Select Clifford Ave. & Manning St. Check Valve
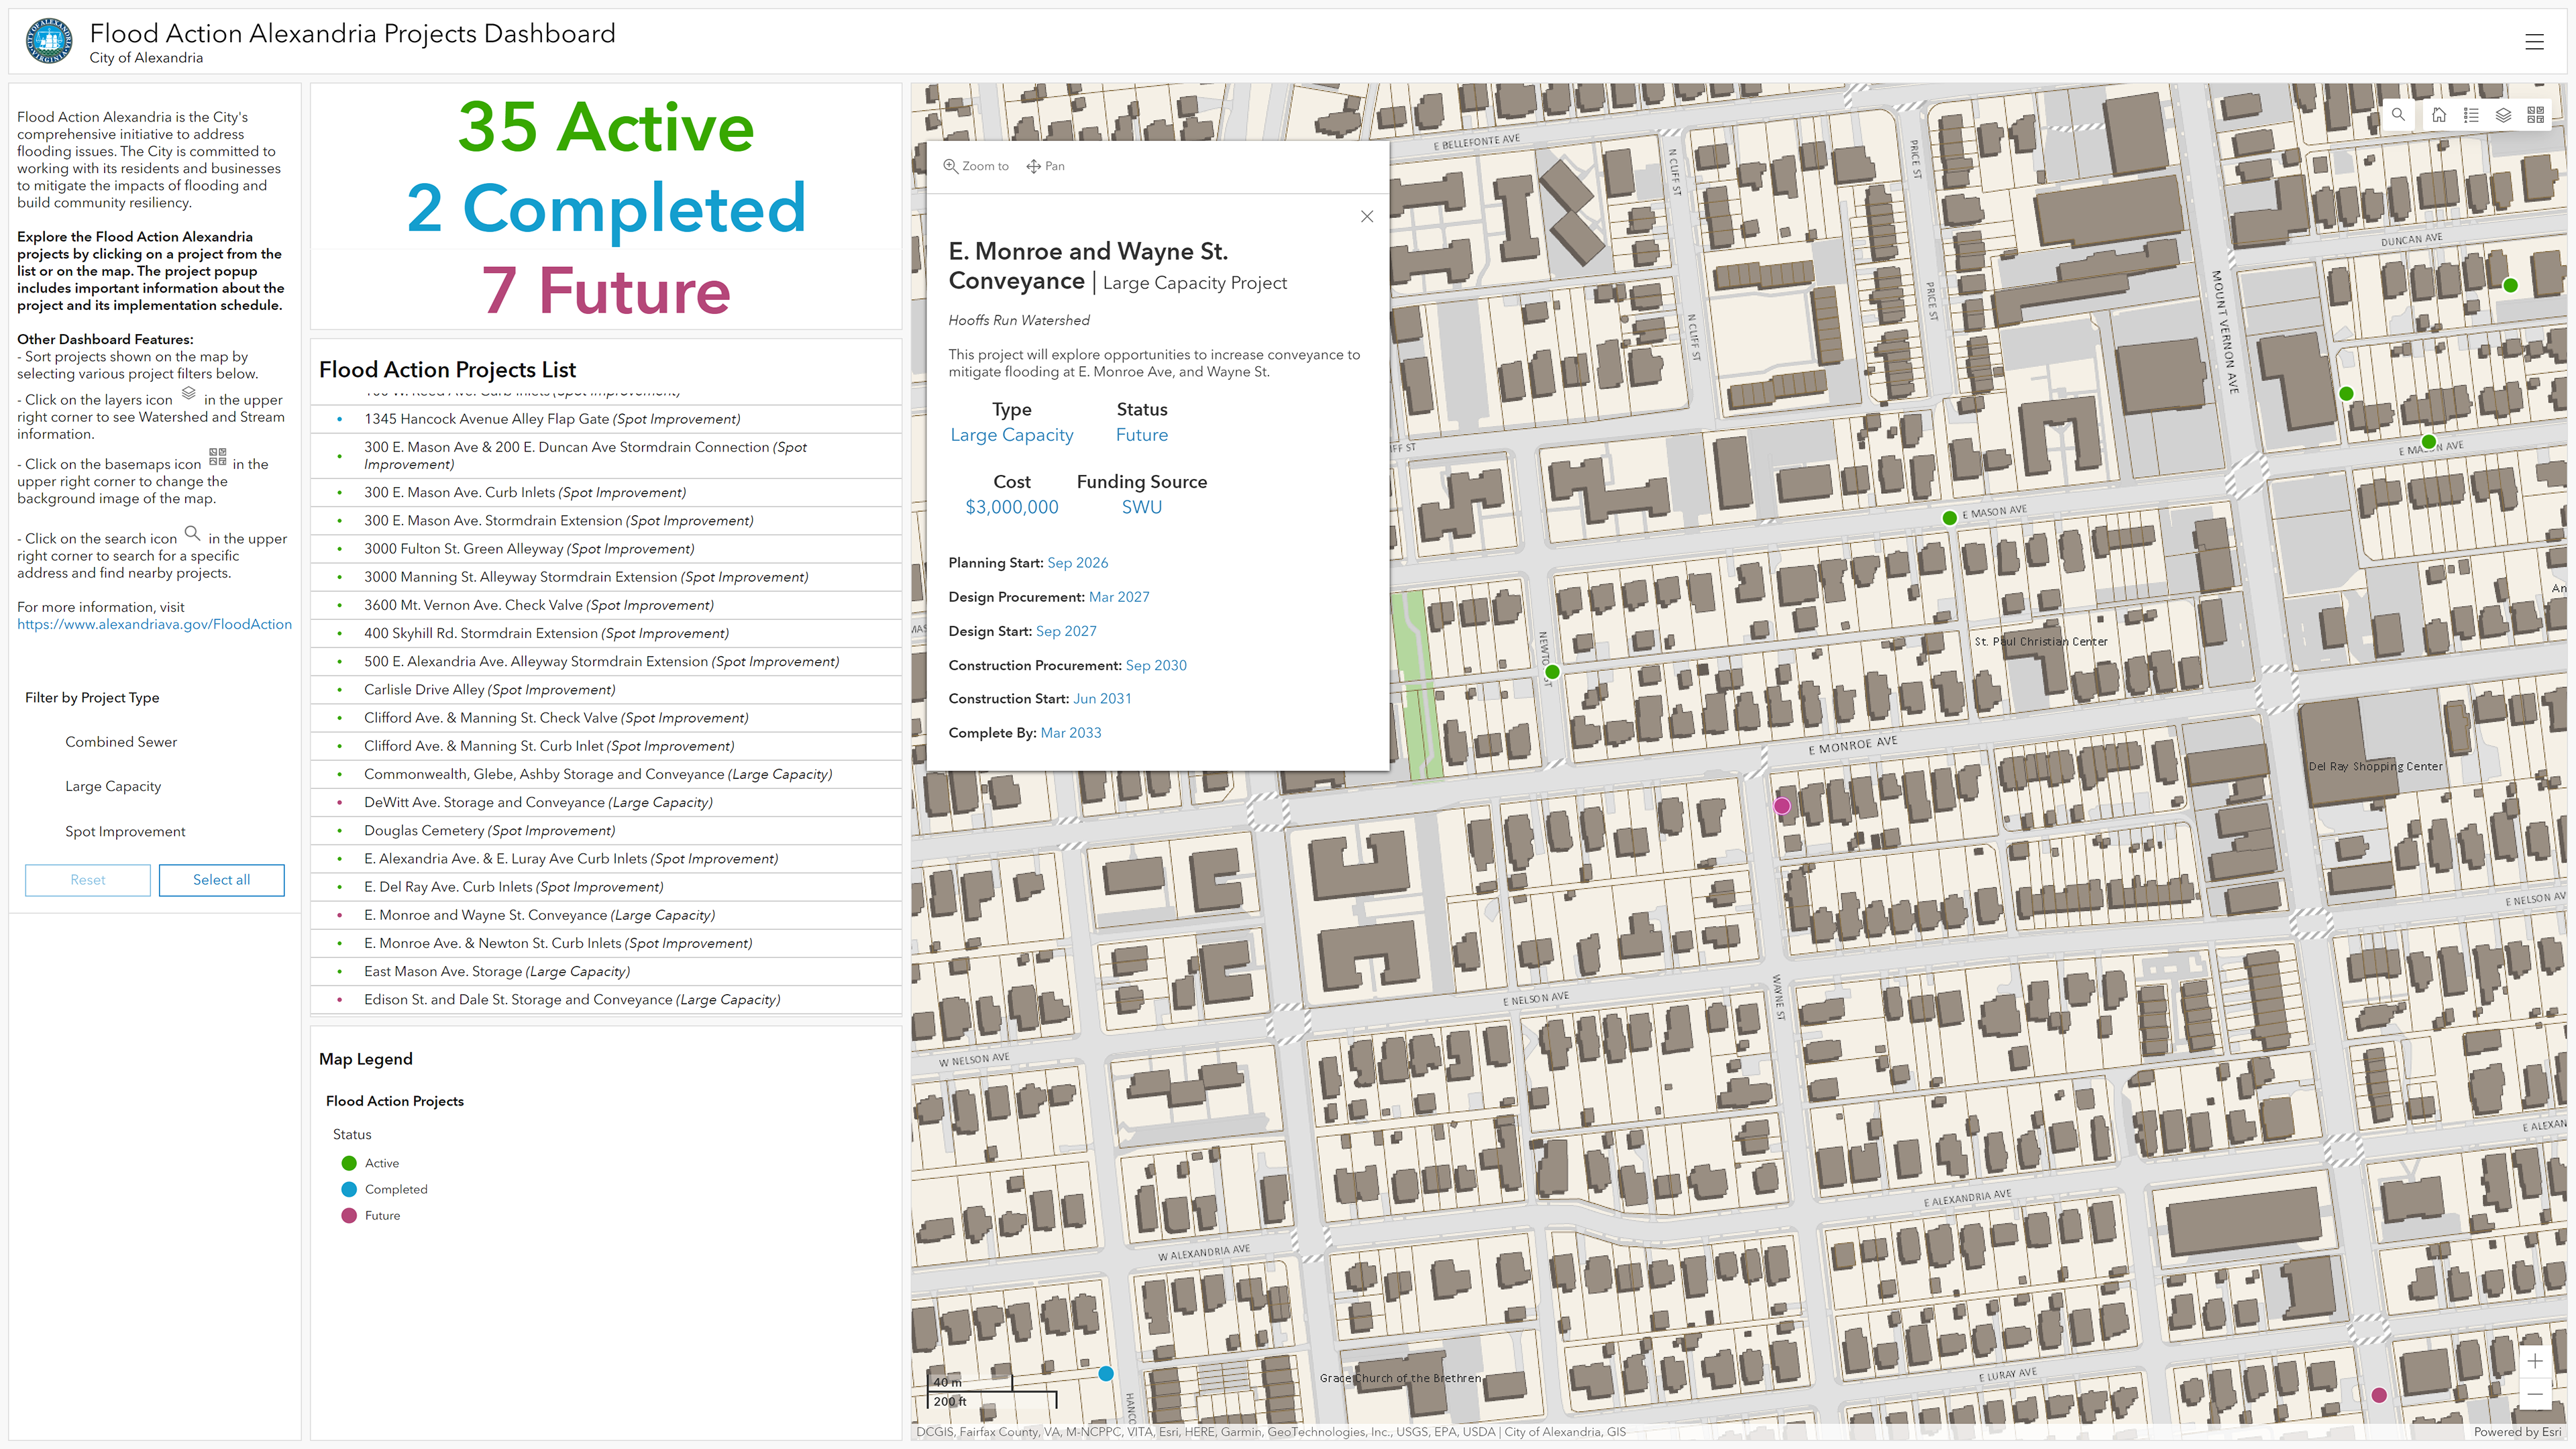Image resolution: width=2576 pixels, height=1449 pixels. click(x=606, y=717)
